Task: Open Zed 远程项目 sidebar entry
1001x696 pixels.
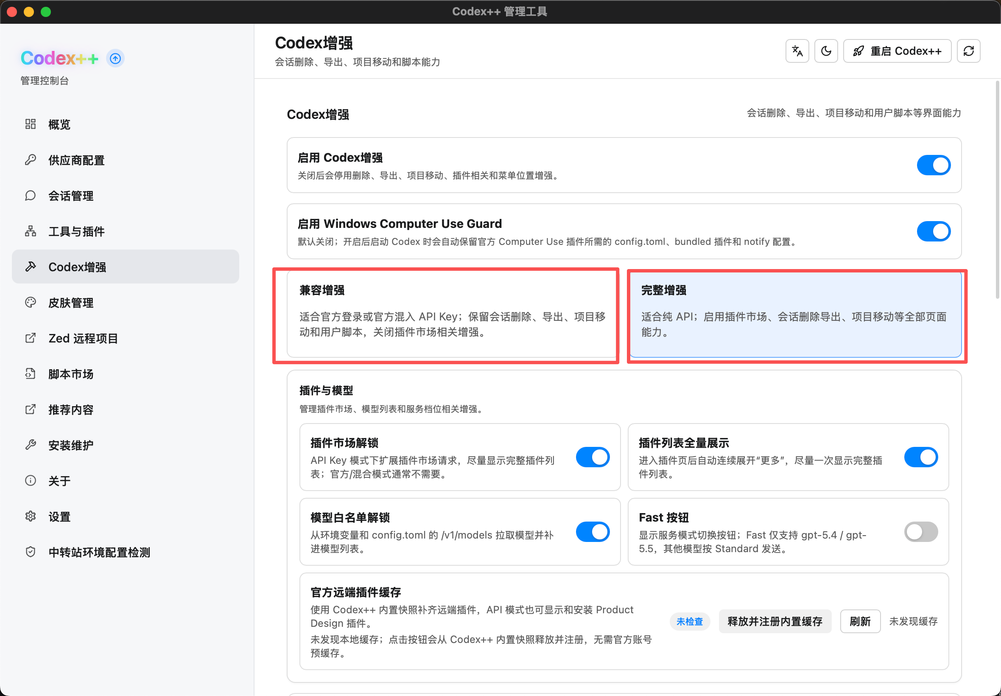Action: (126, 338)
